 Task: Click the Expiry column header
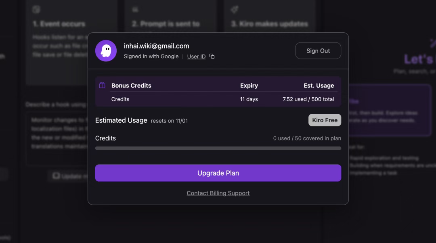tap(249, 86)
